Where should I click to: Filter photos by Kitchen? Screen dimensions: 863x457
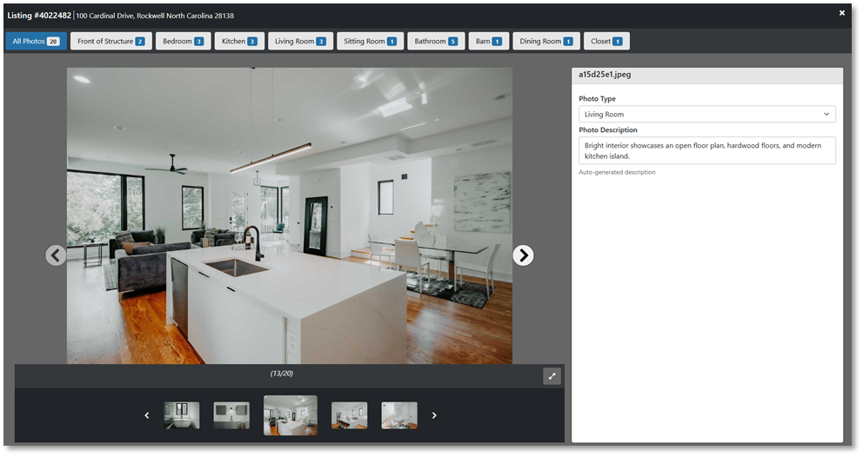click(239, 41)
